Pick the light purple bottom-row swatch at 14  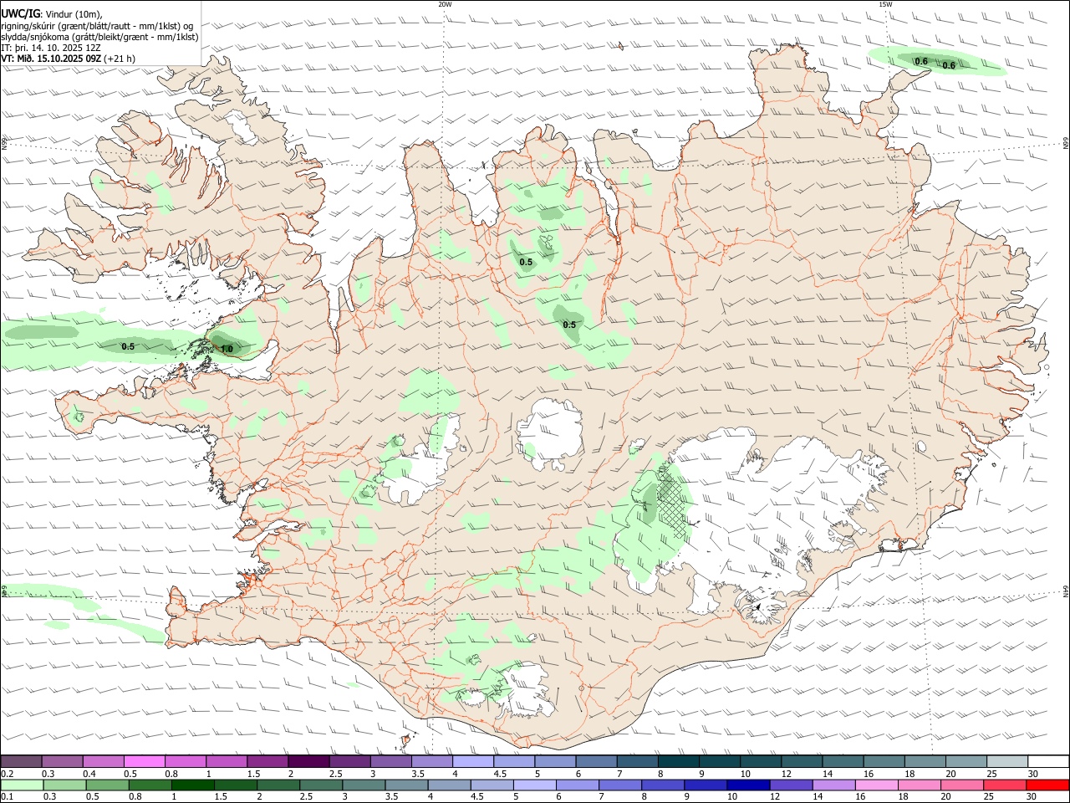coord(834,785)
